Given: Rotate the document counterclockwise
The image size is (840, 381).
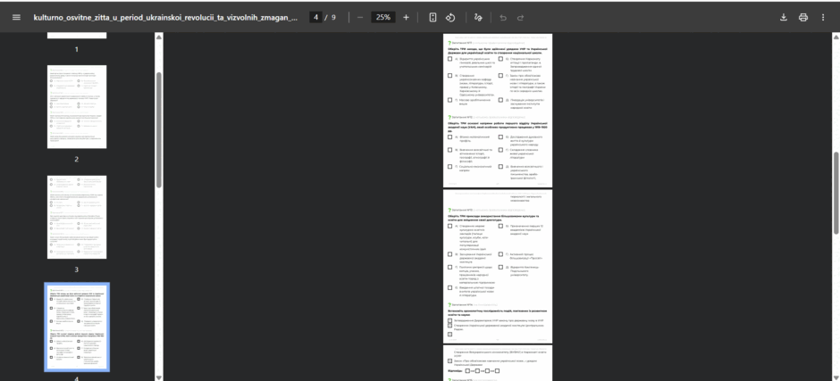Looking at the screenshot, I should tap(450, 17).
